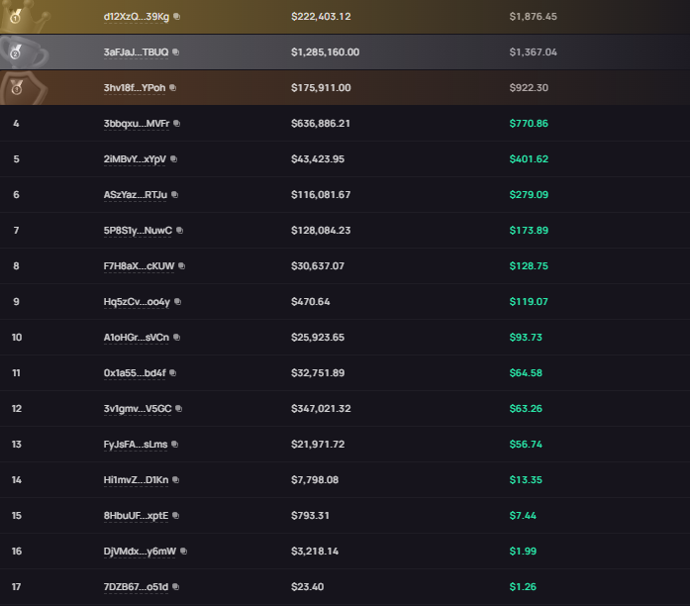Click the gold first-place crown medal icon
The height and width of the screenshot is (606, 690).
pyautogui.click(x=16, y=17)
